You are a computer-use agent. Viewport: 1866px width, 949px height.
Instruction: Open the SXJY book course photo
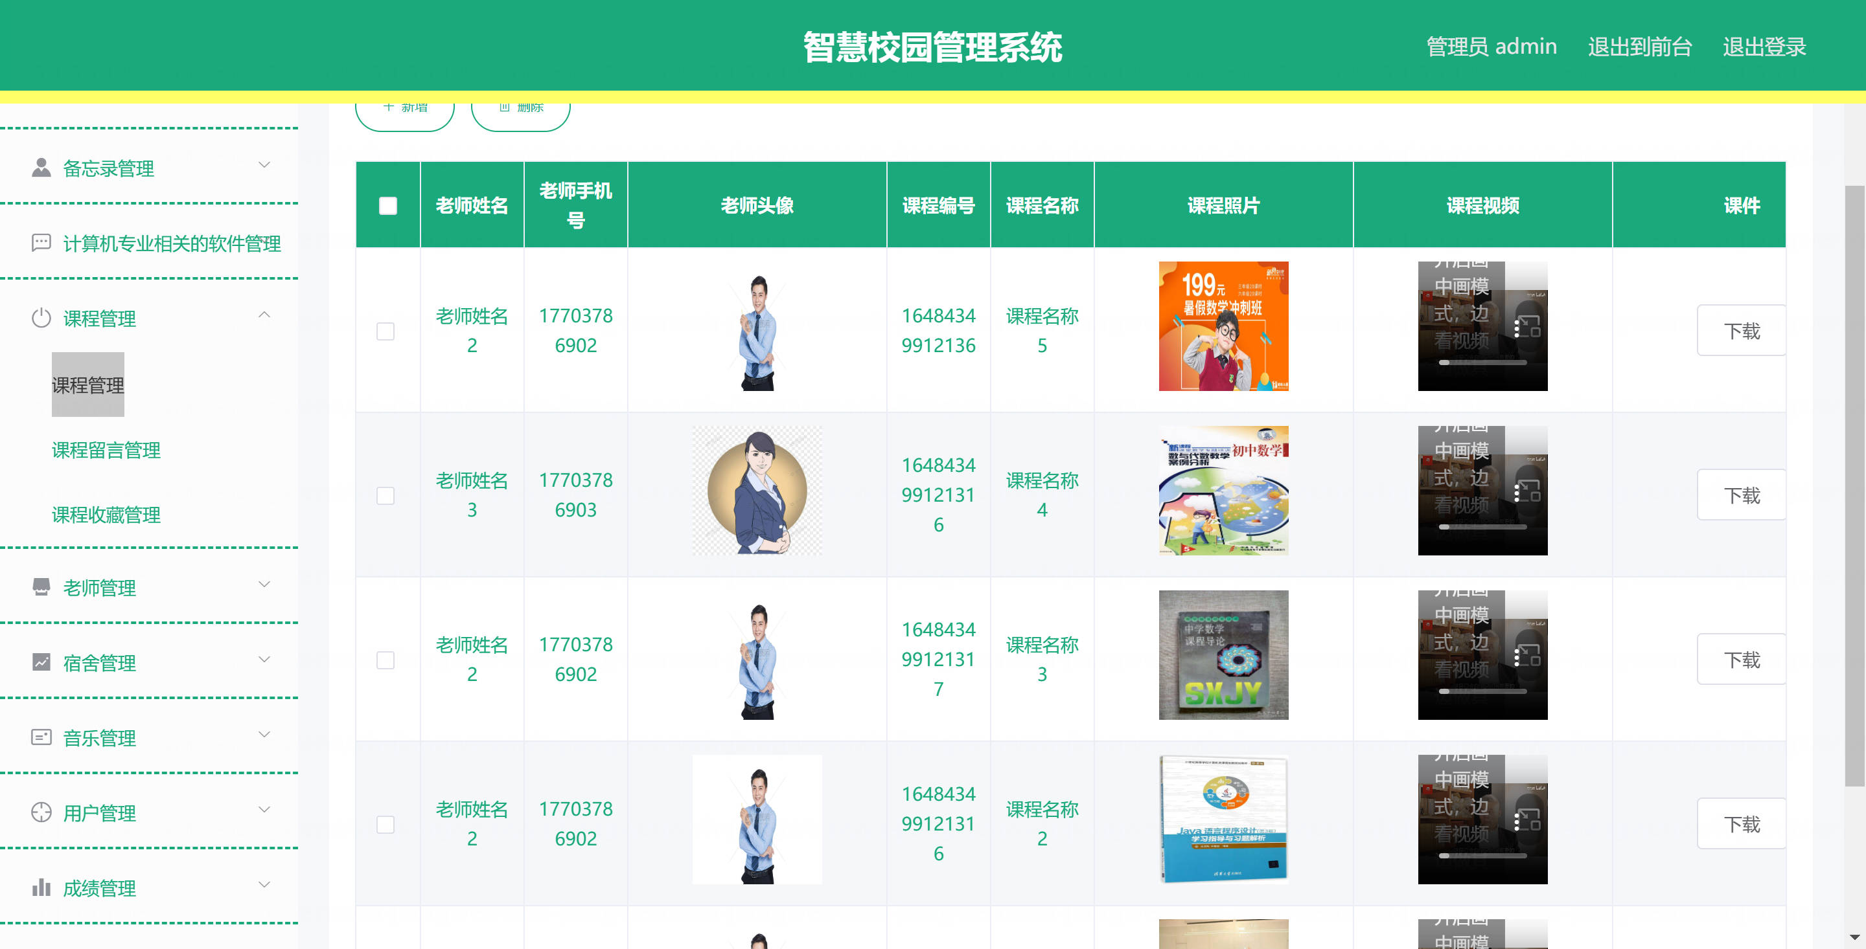point(1223,654)
